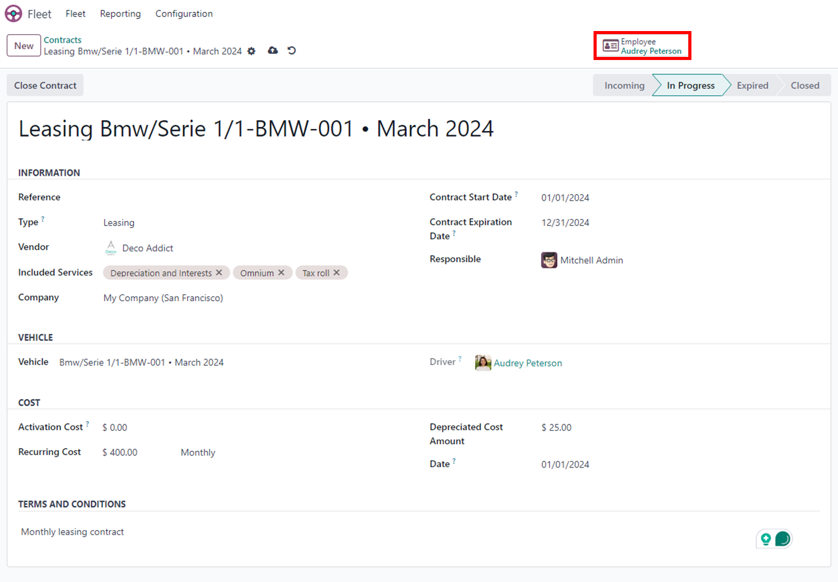
Task: Open the gear actions menu
Action: (x=252, y=51)
